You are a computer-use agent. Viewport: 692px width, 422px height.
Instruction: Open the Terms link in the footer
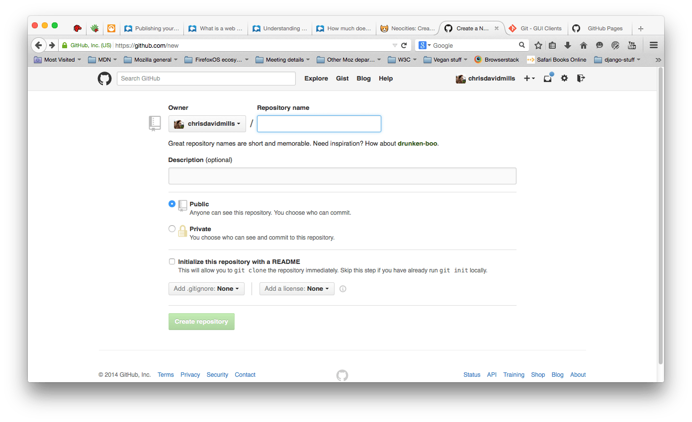coord(166,374)
